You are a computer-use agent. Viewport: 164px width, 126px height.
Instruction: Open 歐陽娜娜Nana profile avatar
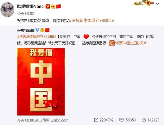point(7,10)
